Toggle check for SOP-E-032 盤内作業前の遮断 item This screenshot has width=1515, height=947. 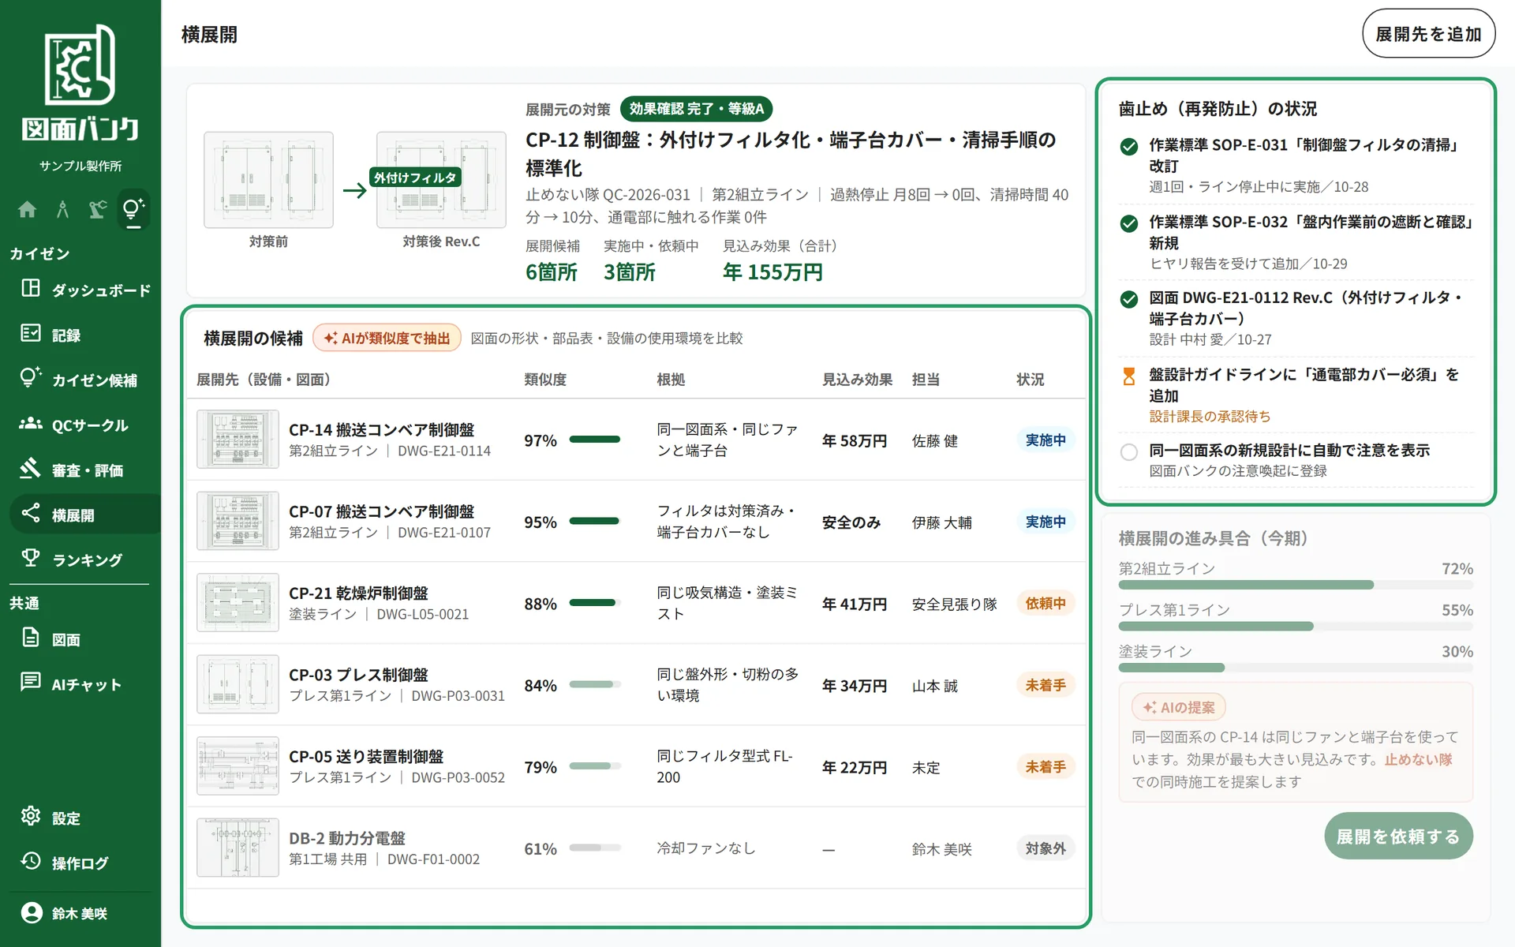1129,223
